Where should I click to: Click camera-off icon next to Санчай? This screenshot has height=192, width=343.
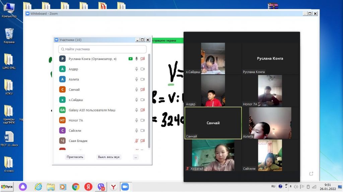pos(142,90)
